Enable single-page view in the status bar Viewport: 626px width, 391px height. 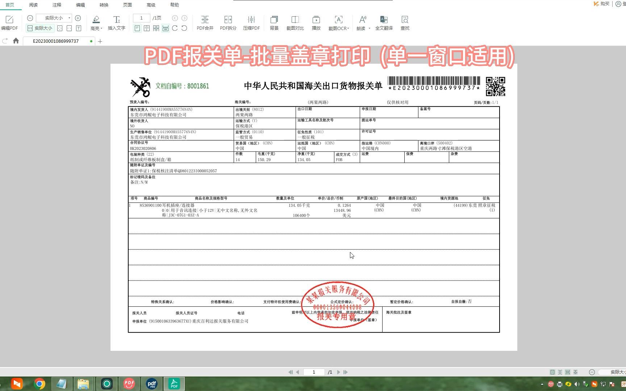[x=552, y=372]
